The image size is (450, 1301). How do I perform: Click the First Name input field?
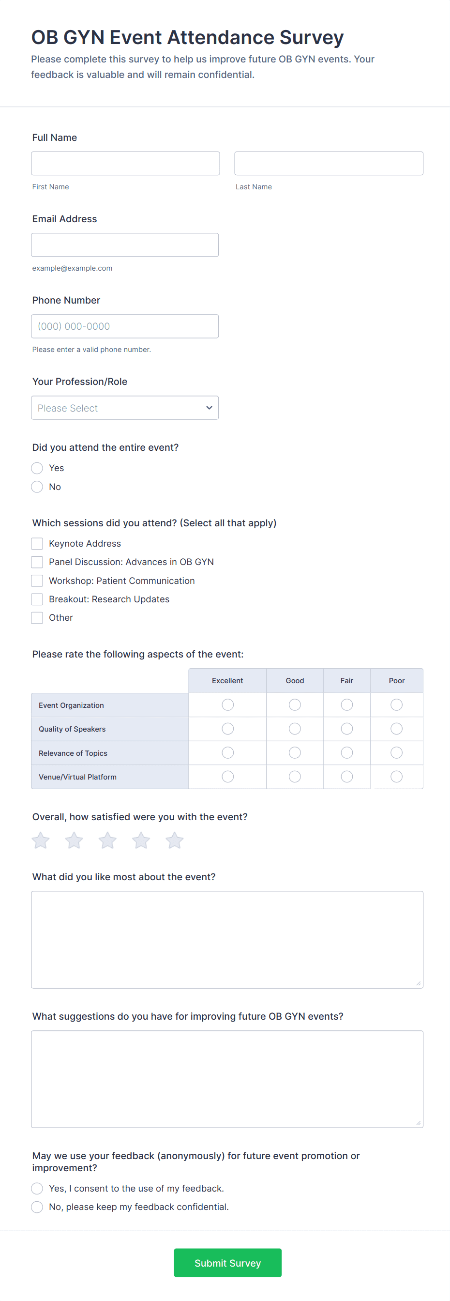tap(125, 164)
